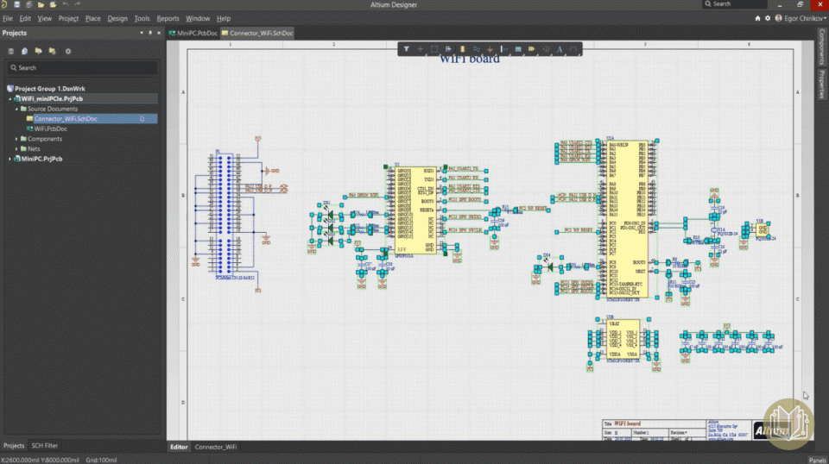The height and width of the screenshot is (464, 829).
Task: Select the GND power port tool
Action: point(490,49)
